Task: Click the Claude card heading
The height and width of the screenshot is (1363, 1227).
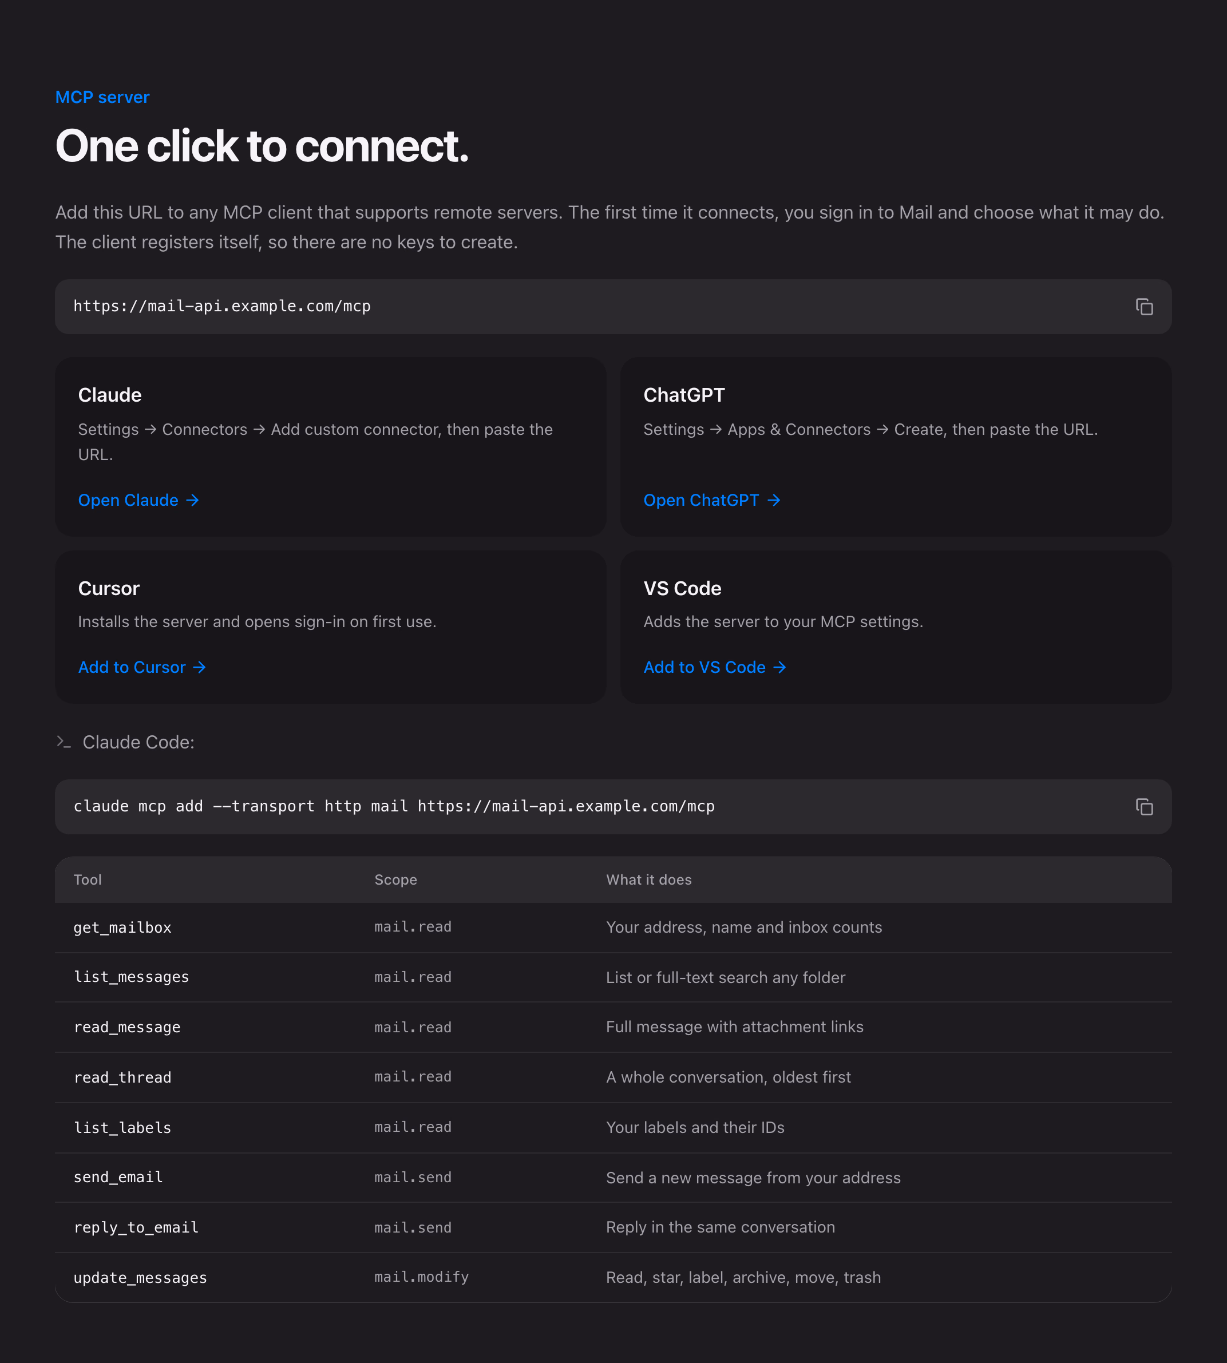Action: coord(110,395)
